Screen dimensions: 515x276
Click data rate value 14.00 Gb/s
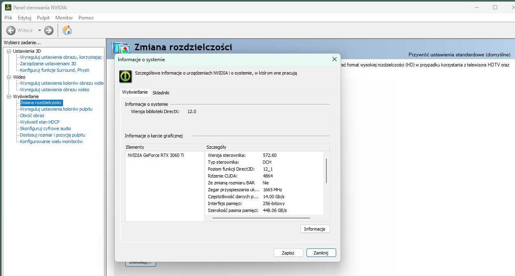[x=274, y=197]
